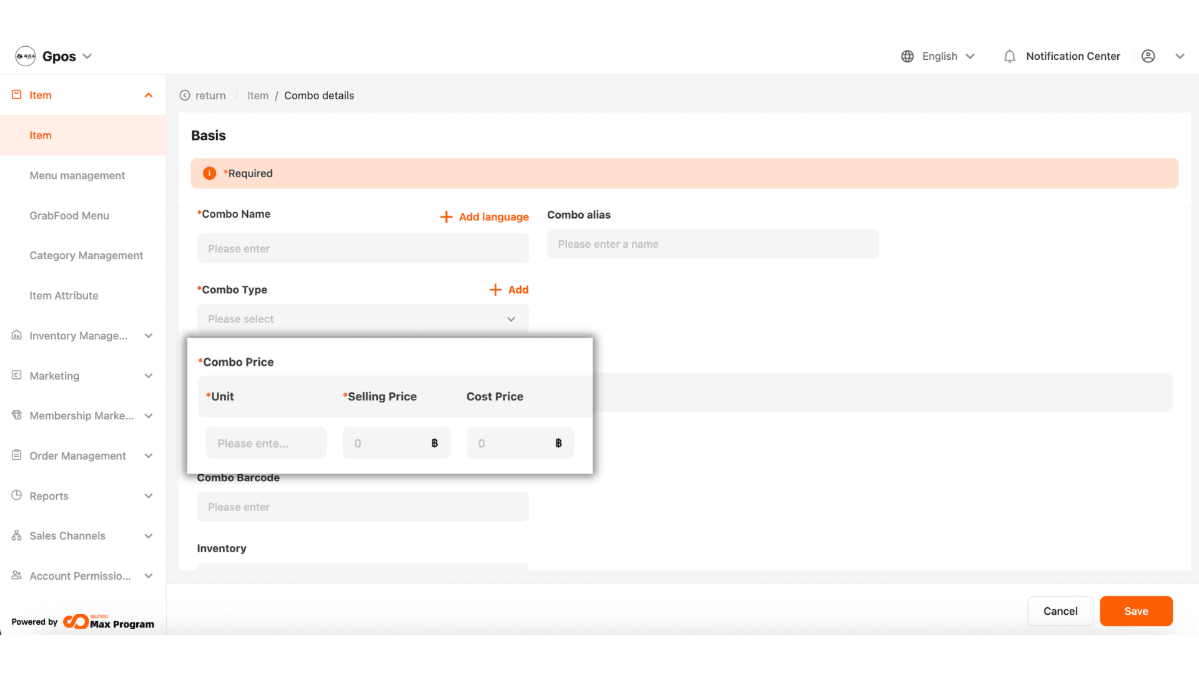Viewport: 1199px width, 674px height.
Task: Click the Reports pie chart icon
Action: 17,496
